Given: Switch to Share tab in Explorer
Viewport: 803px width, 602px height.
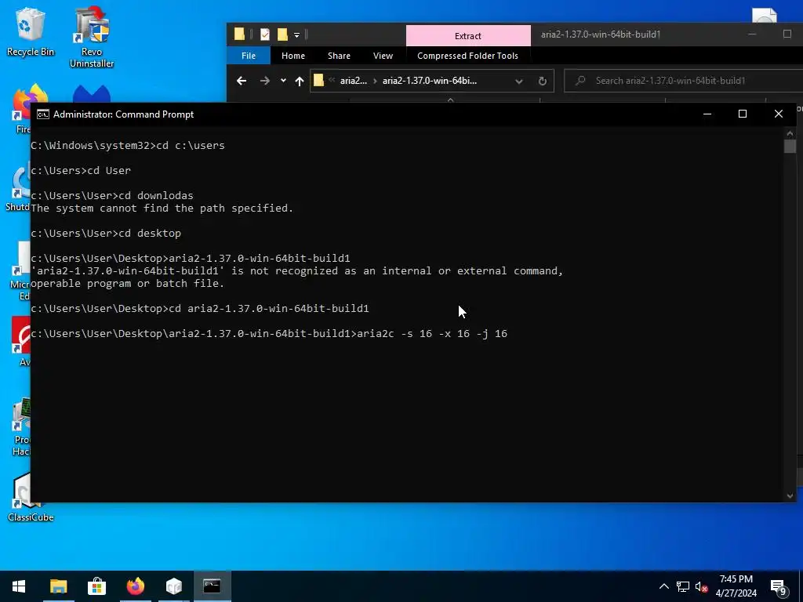Looking at the screenshot, I should click(x=339, y=56).
